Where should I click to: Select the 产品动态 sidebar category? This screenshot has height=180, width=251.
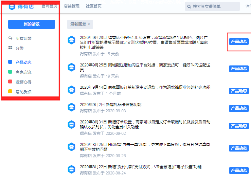pyautogui.click(x=23, y=62)
